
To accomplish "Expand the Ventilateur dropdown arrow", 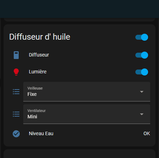I will point(142,114).
